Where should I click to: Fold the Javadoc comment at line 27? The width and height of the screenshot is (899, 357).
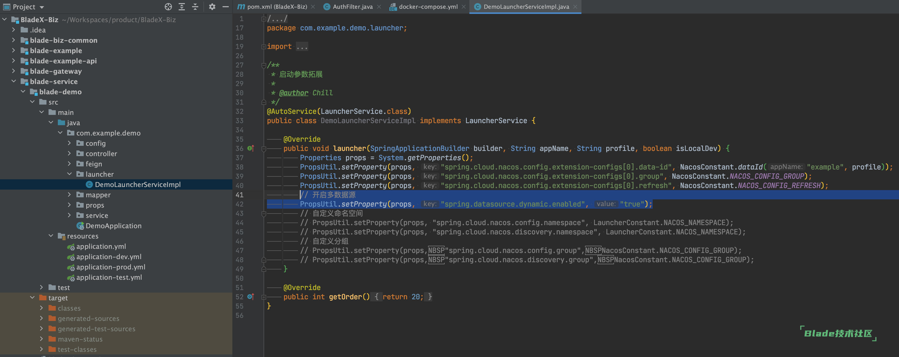pos(264,65)
